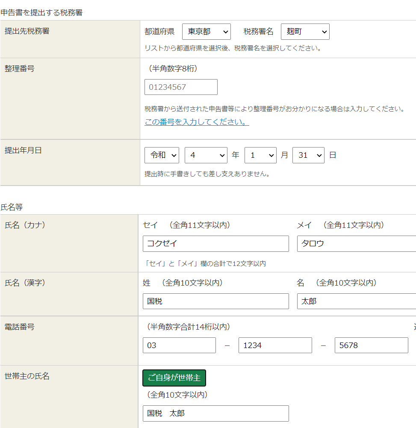This screenshot has height=428, width=416.
Task: Click the phone number field showing 1234
Action: [275, 345]
